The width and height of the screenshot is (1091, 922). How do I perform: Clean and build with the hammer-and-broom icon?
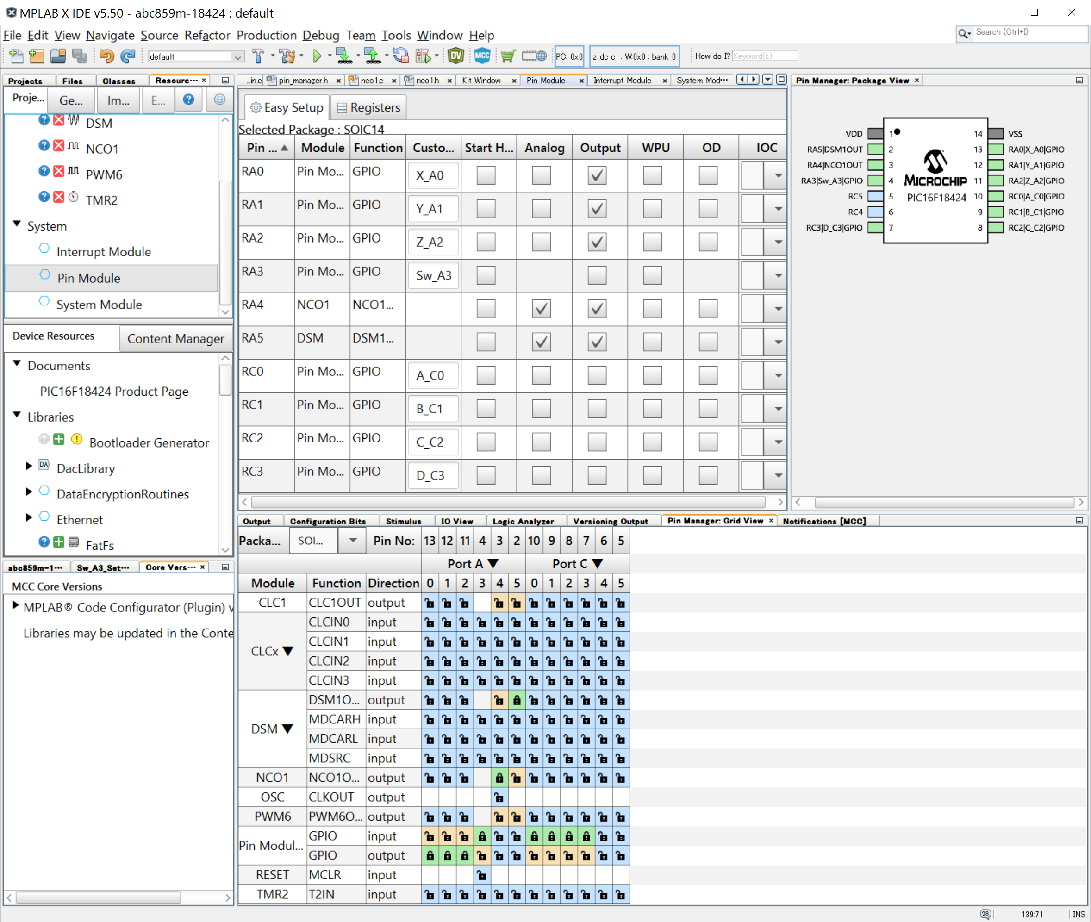[287, 56]
